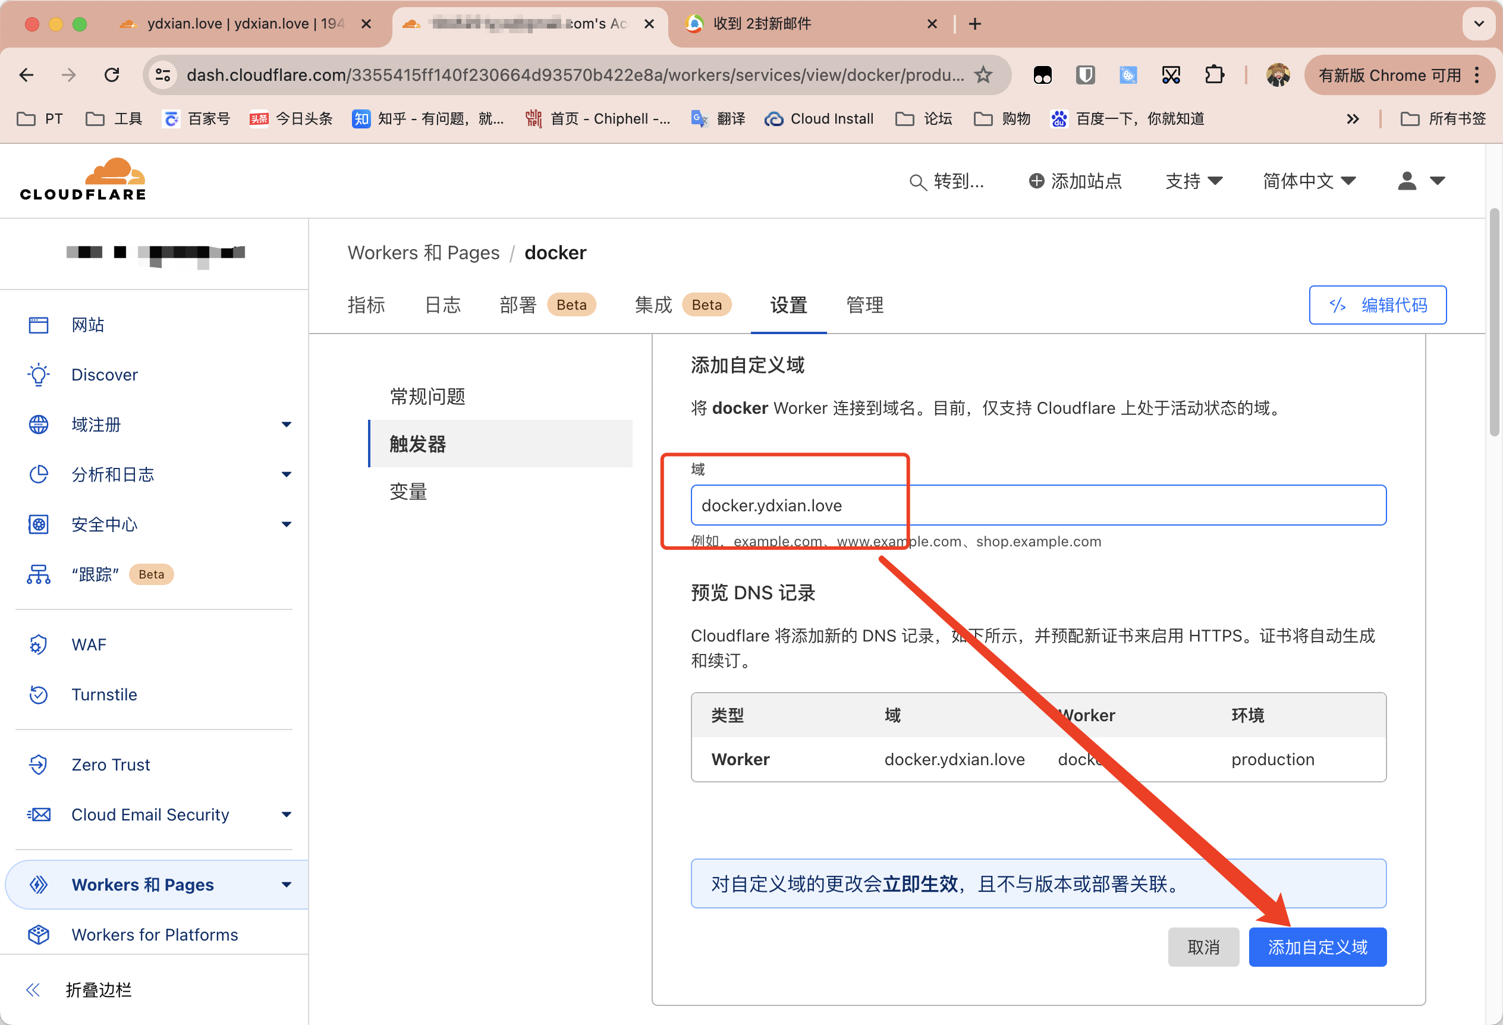
Task: Click the Cloud Email Security envelope icon
Action: tap(39, 814)
